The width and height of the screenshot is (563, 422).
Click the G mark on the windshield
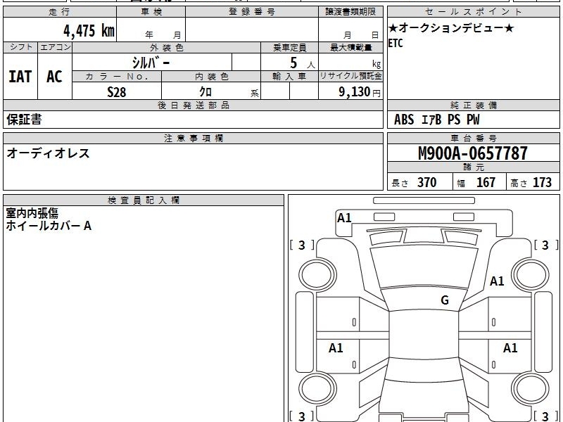click(445, 300)
